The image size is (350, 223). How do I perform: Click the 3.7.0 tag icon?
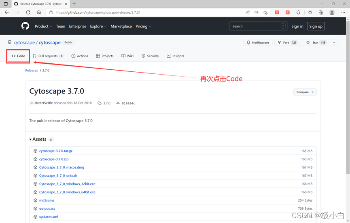coord(100,103)
